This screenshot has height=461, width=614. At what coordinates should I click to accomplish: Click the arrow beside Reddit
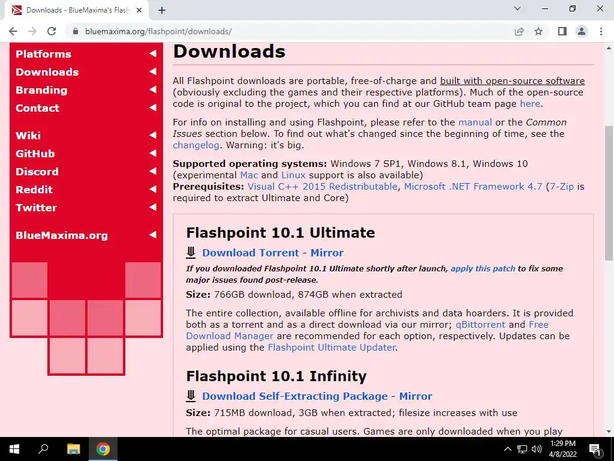pyautogui.click(x=153, y=189)
